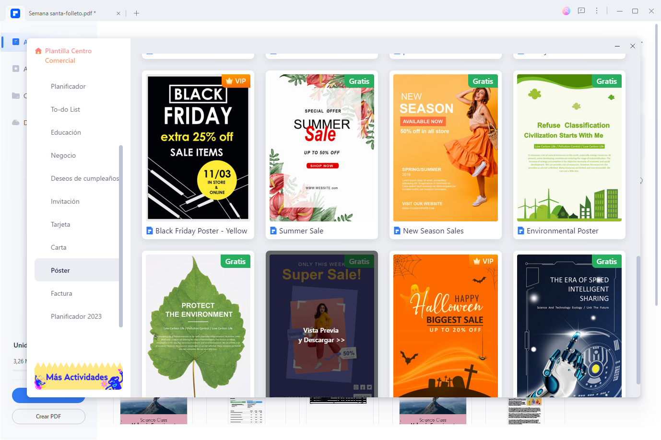Close the Semana santa-folleto.pdf tab

pyautogui.click(x=118, y=13)
